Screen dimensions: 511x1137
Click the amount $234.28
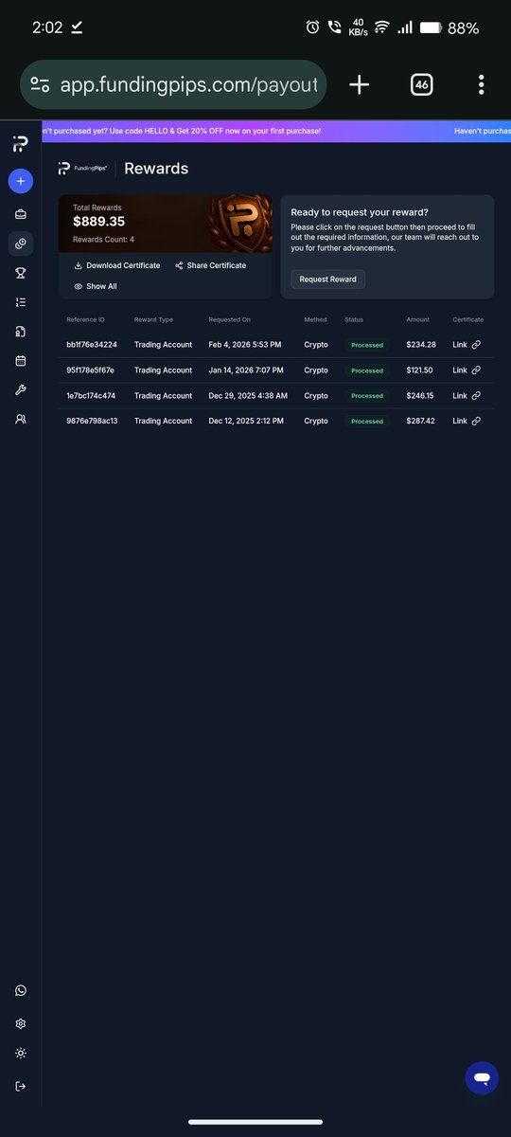pos(421,345)
